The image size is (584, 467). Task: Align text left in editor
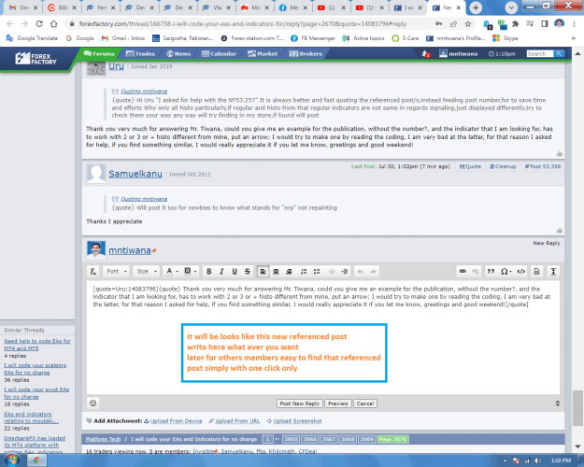tap(263, 272)
